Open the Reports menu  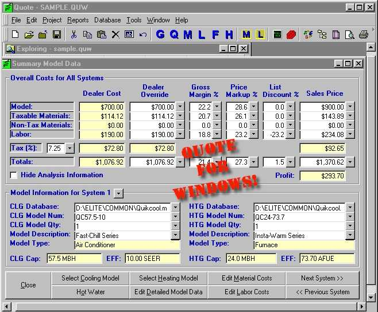pos(78,20)
